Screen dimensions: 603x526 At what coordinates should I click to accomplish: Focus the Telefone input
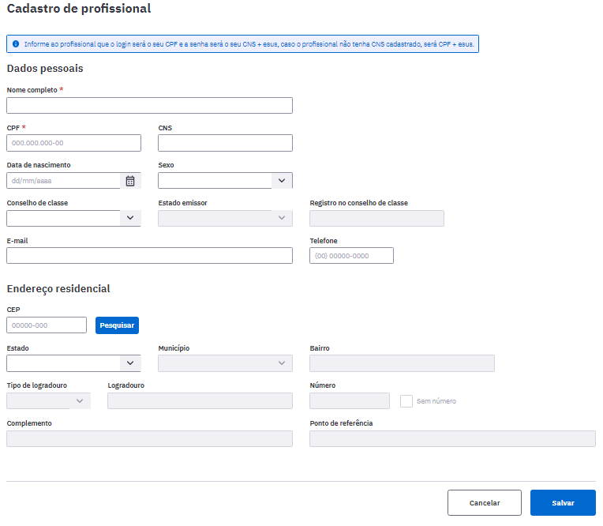351,256
